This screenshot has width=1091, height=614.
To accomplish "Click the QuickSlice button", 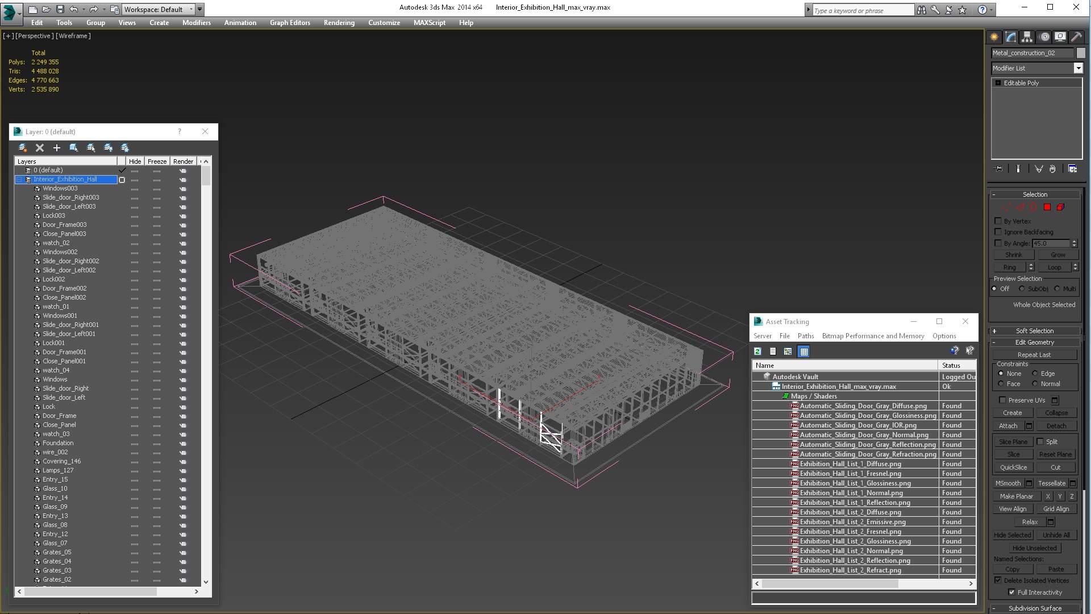I will [1013, 467].
